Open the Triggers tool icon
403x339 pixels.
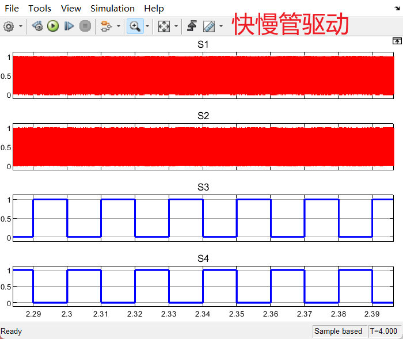[192, 26]
